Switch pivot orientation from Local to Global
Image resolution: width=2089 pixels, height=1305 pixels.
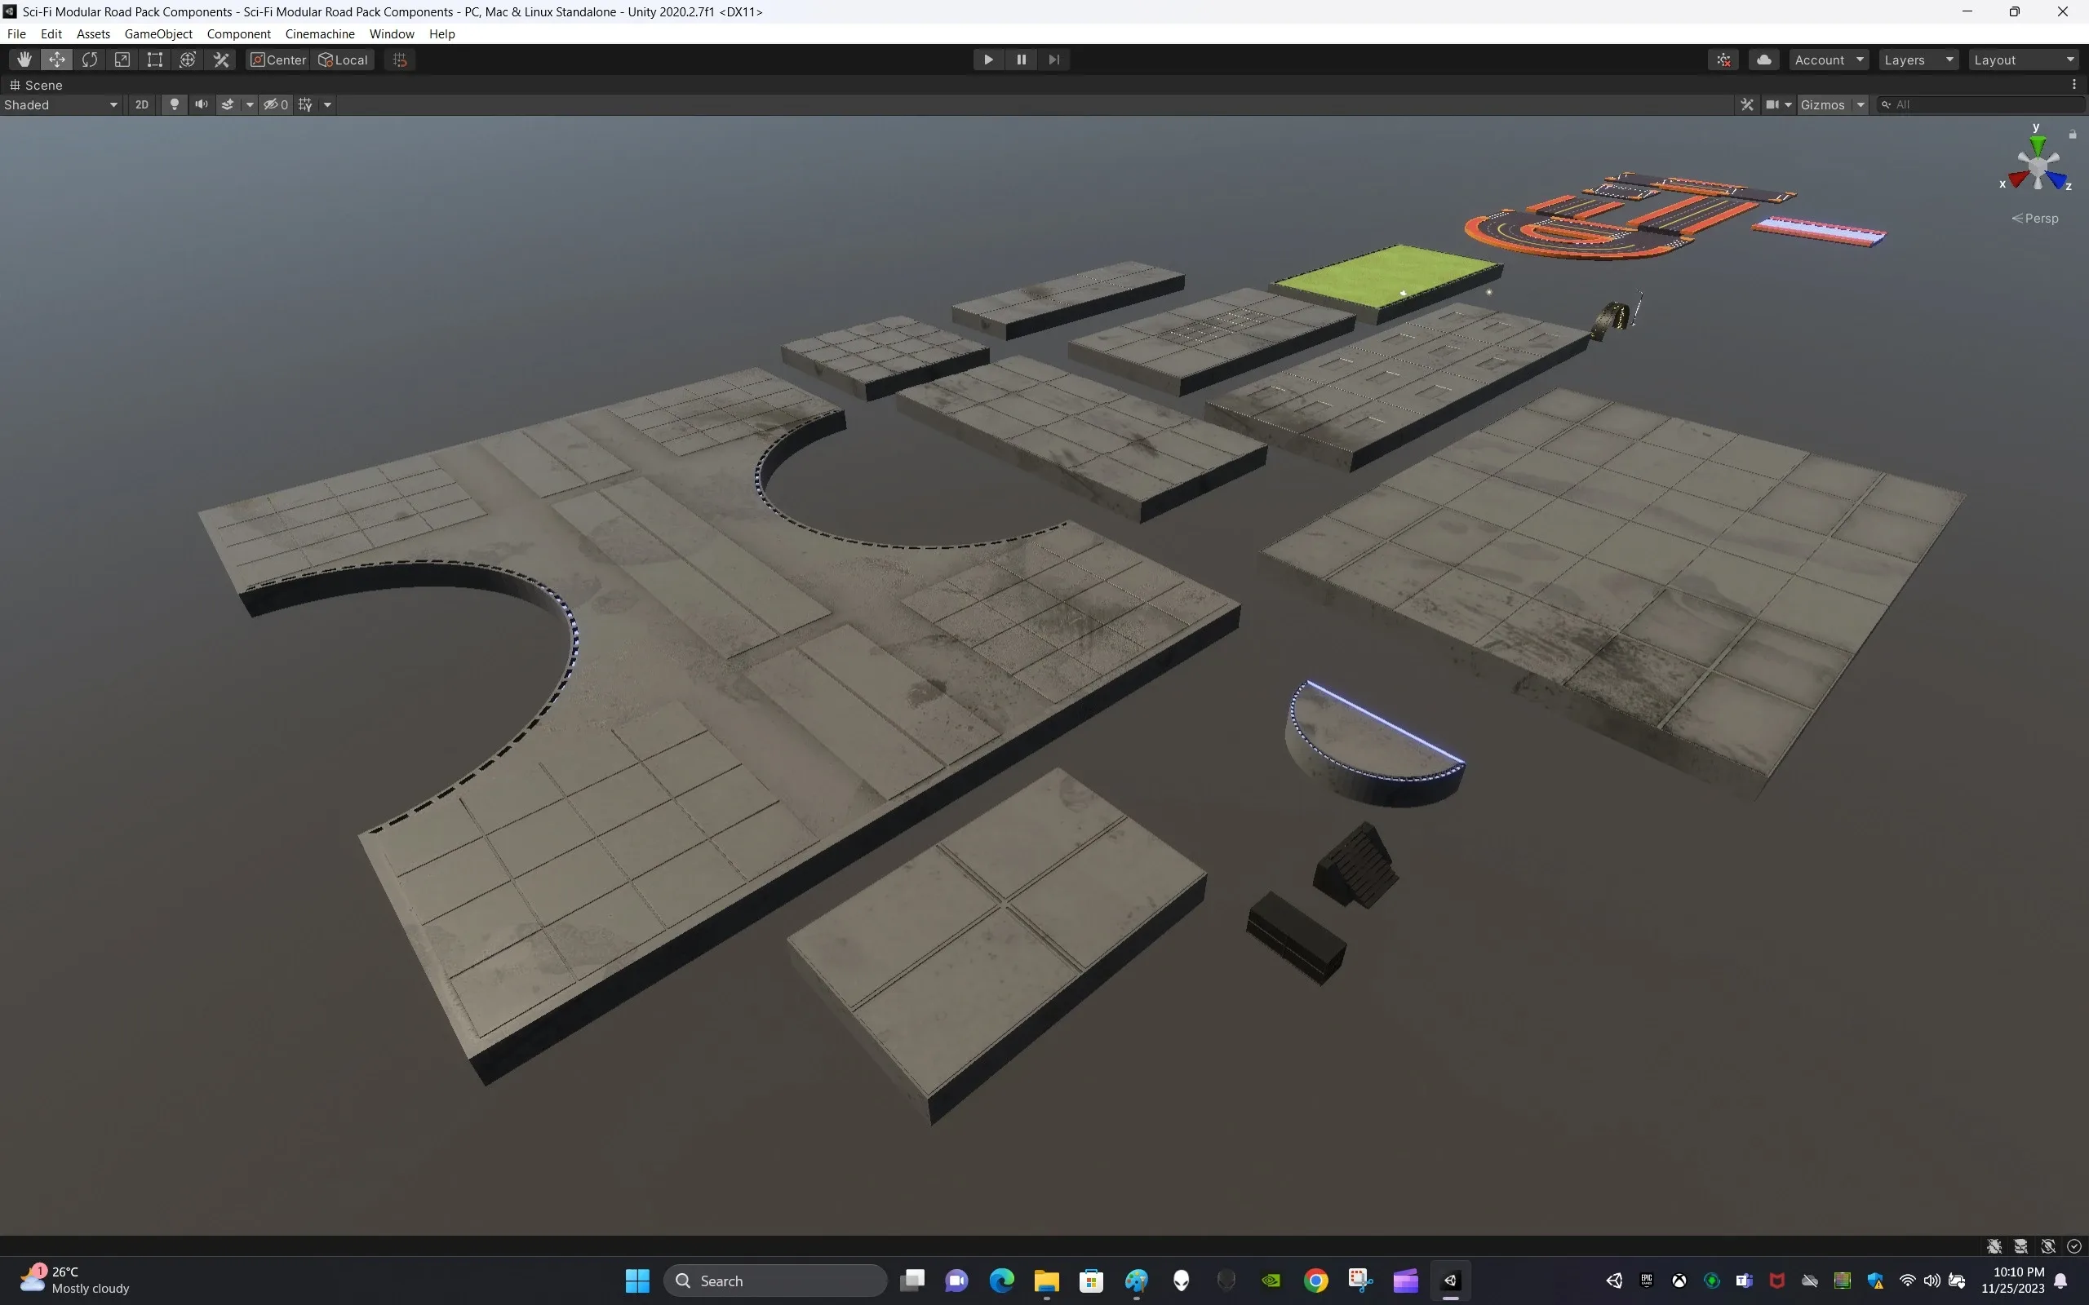point(343,59)
